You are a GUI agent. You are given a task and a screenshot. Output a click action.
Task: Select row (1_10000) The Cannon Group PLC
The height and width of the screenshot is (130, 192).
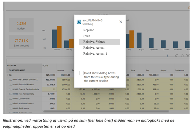pos(23,80)
